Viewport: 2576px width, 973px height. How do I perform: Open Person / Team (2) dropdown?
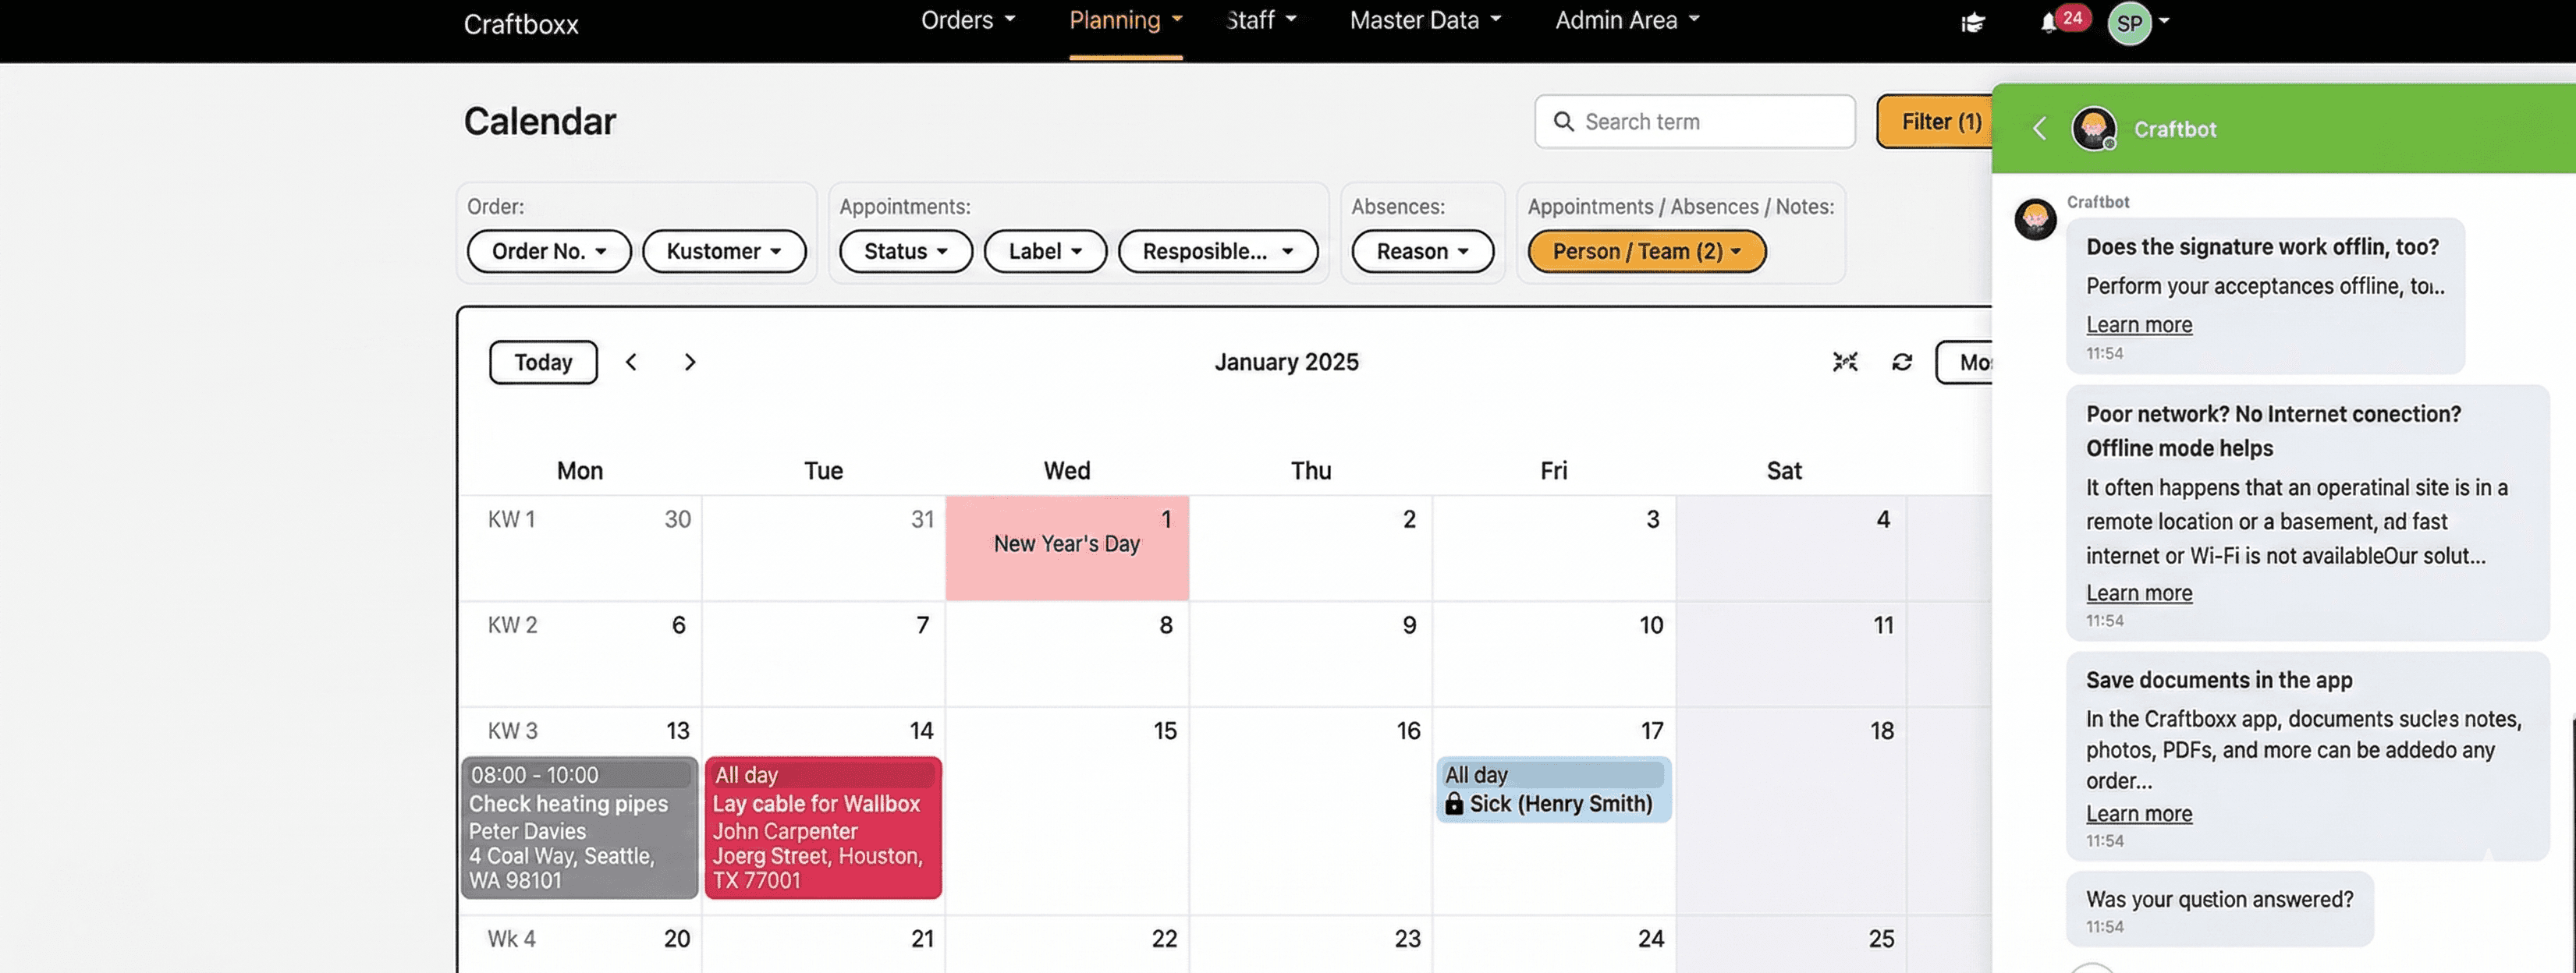[1646, 251]
